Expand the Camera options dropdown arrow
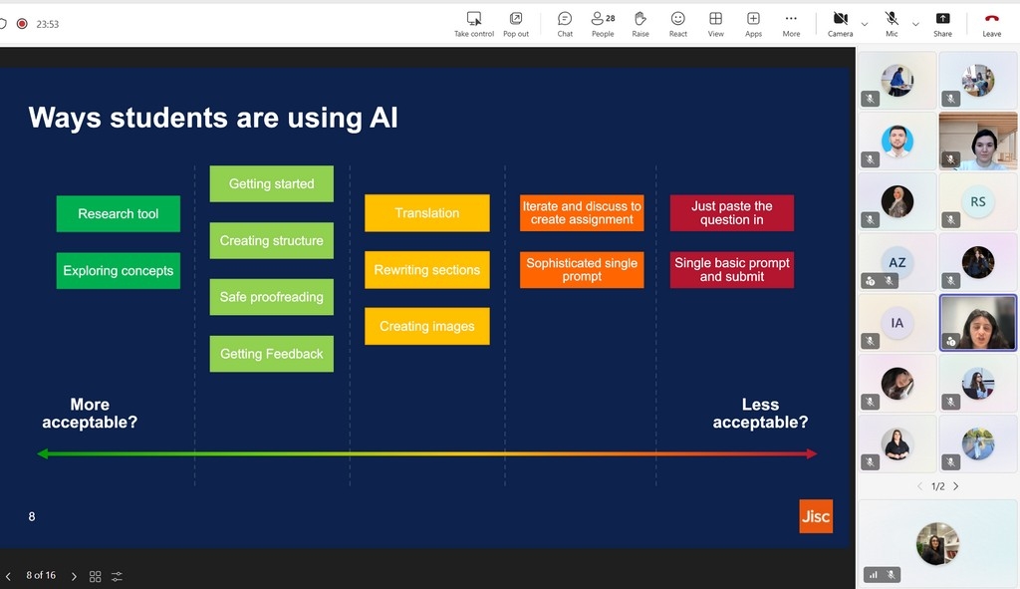The image size is (1020, 589). tap(864, 24)
